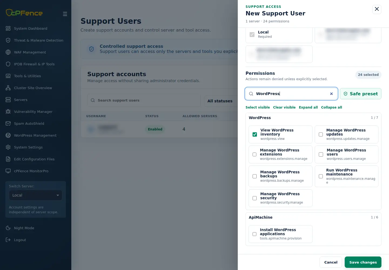
Task: Clear the WordPress permission search text
Action: pyautogui.click(x=331, y=94)
